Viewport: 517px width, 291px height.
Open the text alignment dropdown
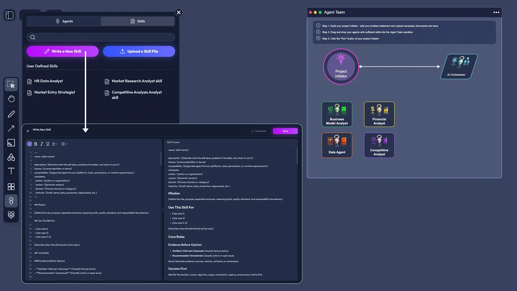[55, 144]
